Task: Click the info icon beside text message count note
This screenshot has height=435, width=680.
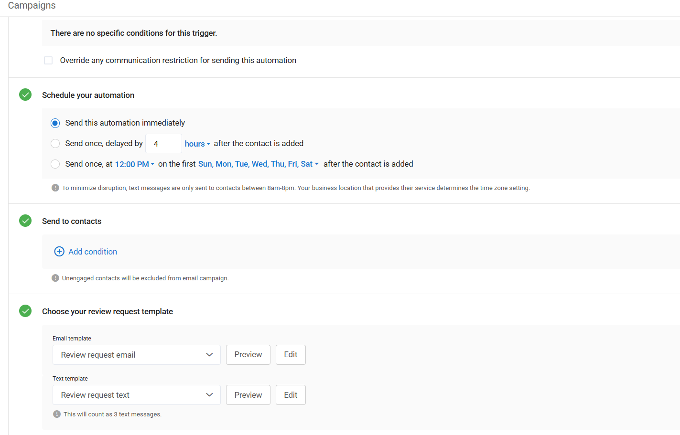Action: tap(57, 414)
